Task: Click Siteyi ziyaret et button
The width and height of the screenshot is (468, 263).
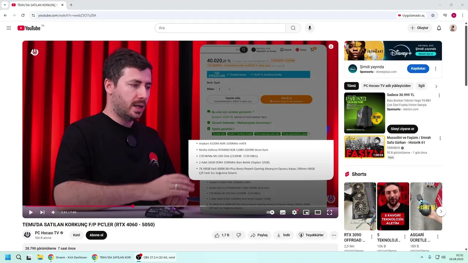Action: 402,129
